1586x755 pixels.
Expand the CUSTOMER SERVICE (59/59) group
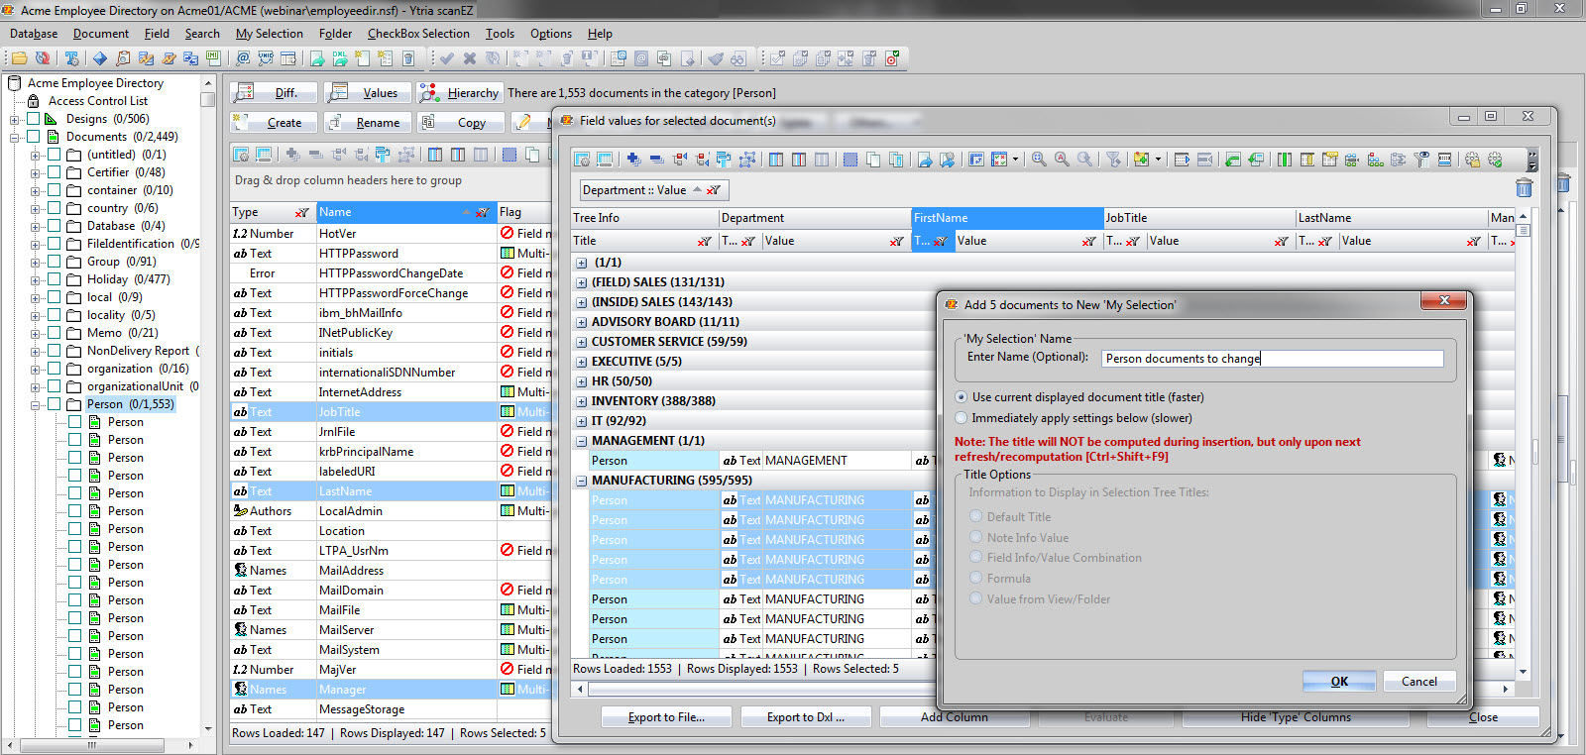click(x=582, y=342)
